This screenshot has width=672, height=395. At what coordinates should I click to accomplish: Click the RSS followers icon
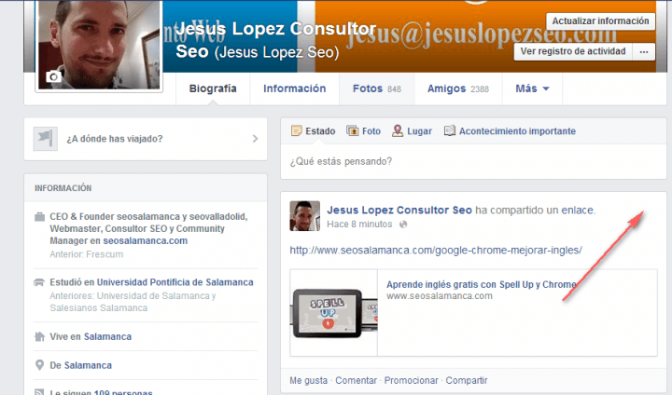coord(39,392)
